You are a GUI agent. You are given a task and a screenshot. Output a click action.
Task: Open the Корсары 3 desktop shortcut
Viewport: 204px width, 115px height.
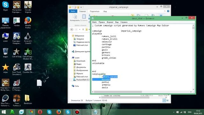pos(5,85)
